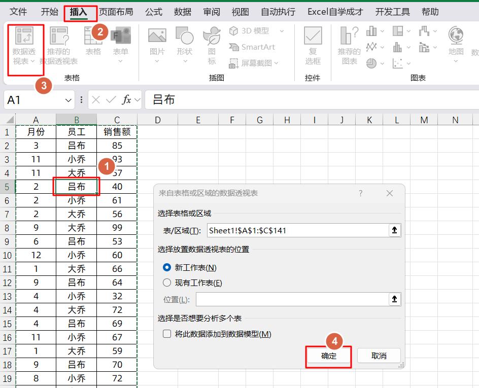Select 新工作表 radio option
479x388 pixels.
click(167, 268)
